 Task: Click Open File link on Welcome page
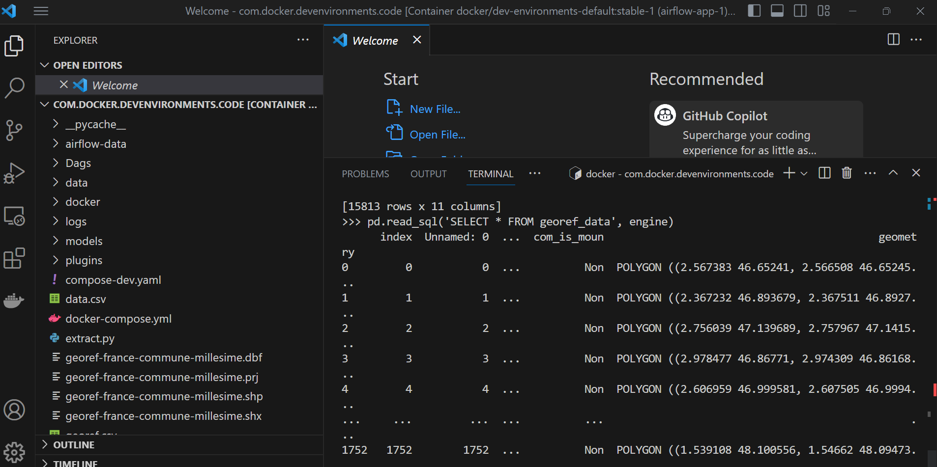pos(426,134)
